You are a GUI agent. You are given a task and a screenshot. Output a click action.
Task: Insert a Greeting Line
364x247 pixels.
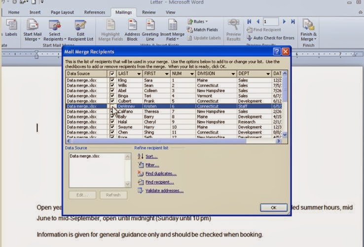tap(150, 30)
